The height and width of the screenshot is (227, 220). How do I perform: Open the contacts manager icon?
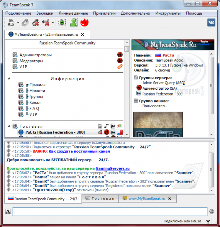[74, 23]
